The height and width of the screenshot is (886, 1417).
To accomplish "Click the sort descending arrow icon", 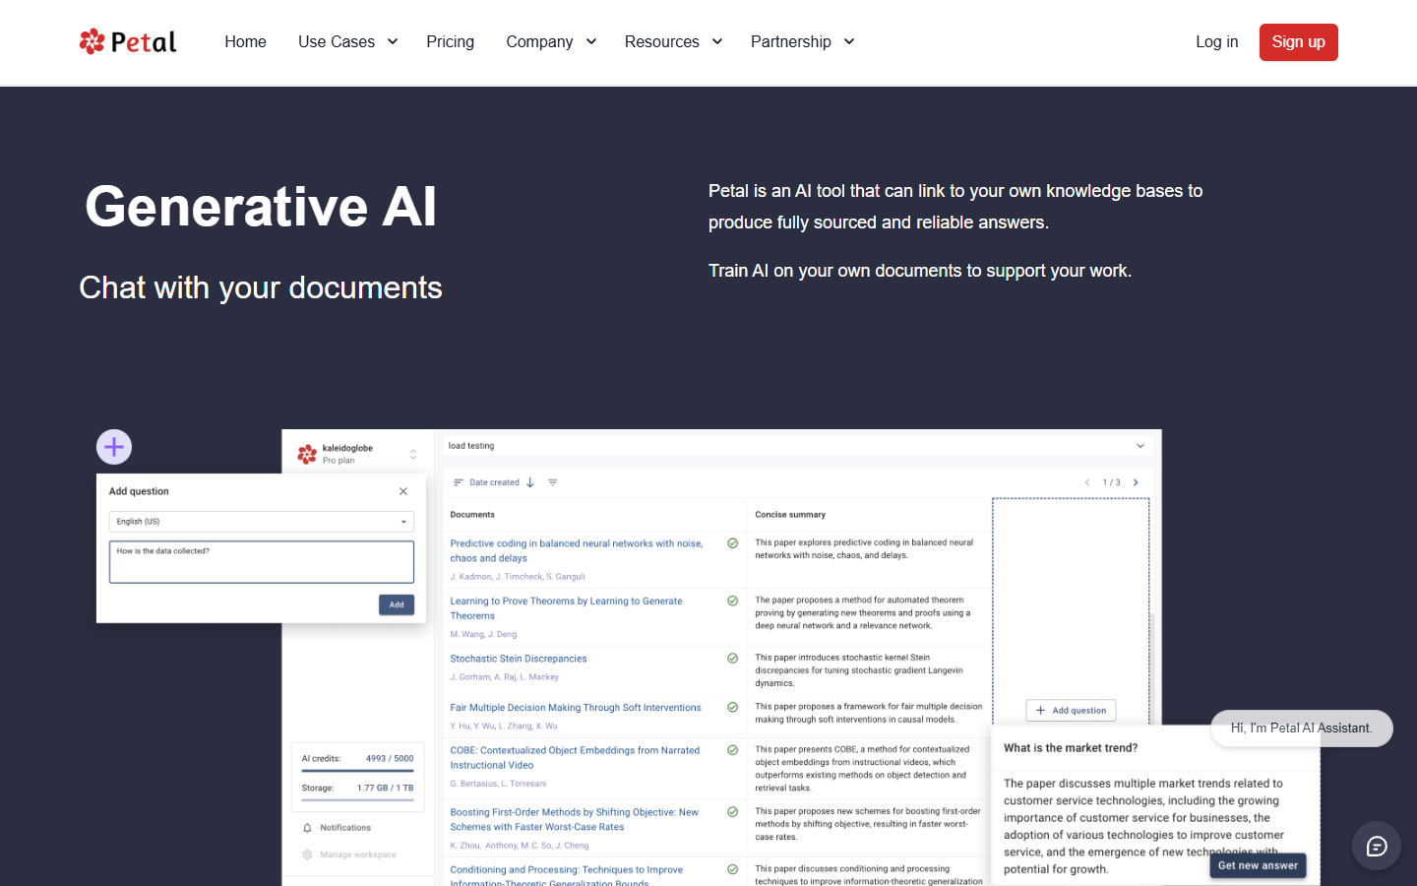I will coord(530,482).
